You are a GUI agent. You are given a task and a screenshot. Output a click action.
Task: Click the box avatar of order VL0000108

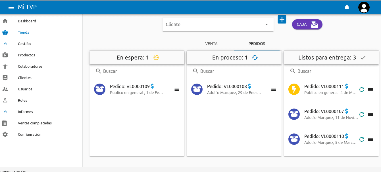pyautogui.click(x=197, y=89)
